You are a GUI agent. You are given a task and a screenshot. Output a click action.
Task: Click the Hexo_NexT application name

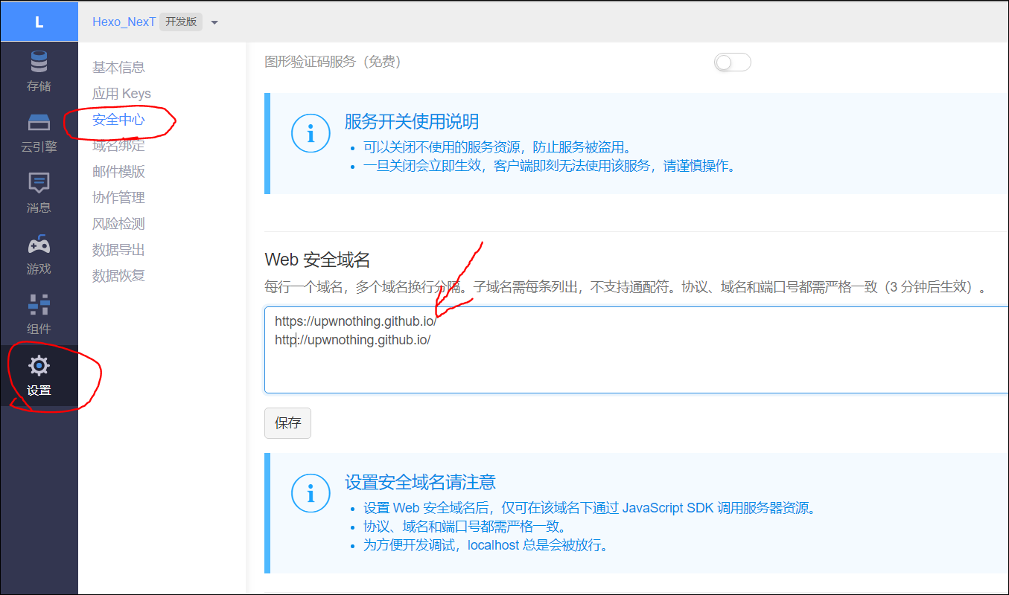[124, 22]
